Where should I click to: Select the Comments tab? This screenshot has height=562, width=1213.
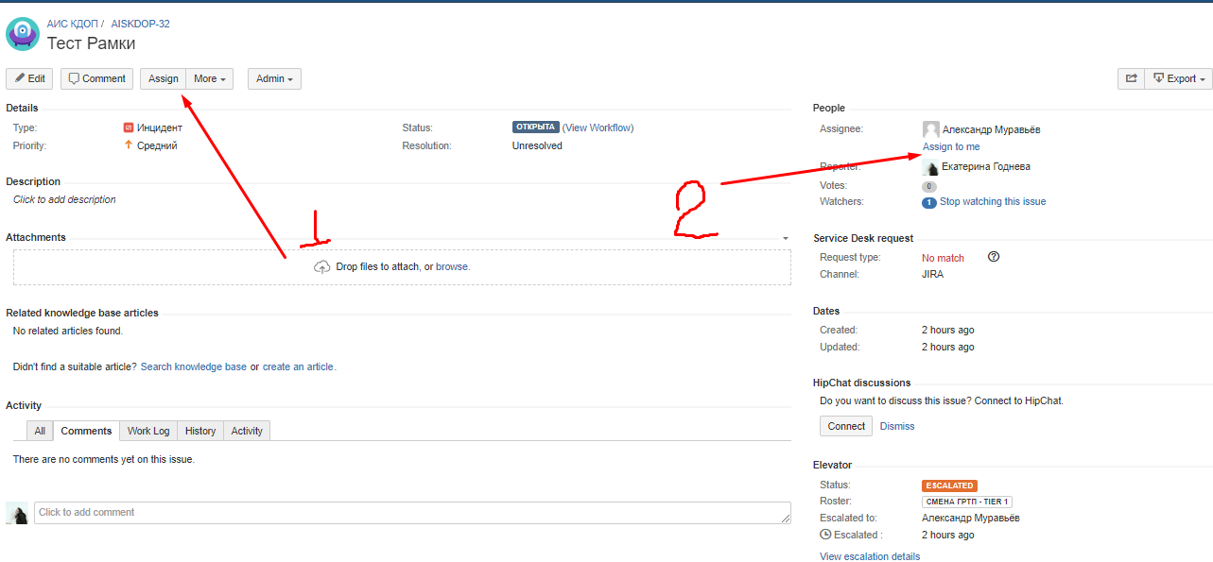[86, 431]
